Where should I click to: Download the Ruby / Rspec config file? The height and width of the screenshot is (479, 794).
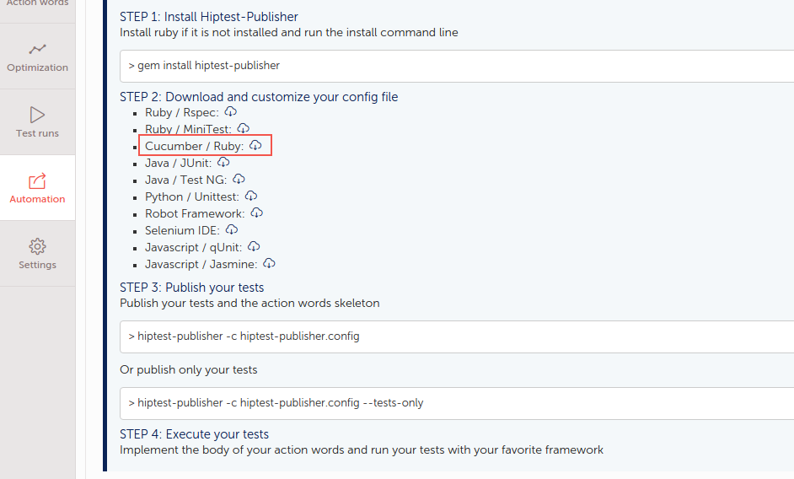pyautogui.click(x=230, y=111)
